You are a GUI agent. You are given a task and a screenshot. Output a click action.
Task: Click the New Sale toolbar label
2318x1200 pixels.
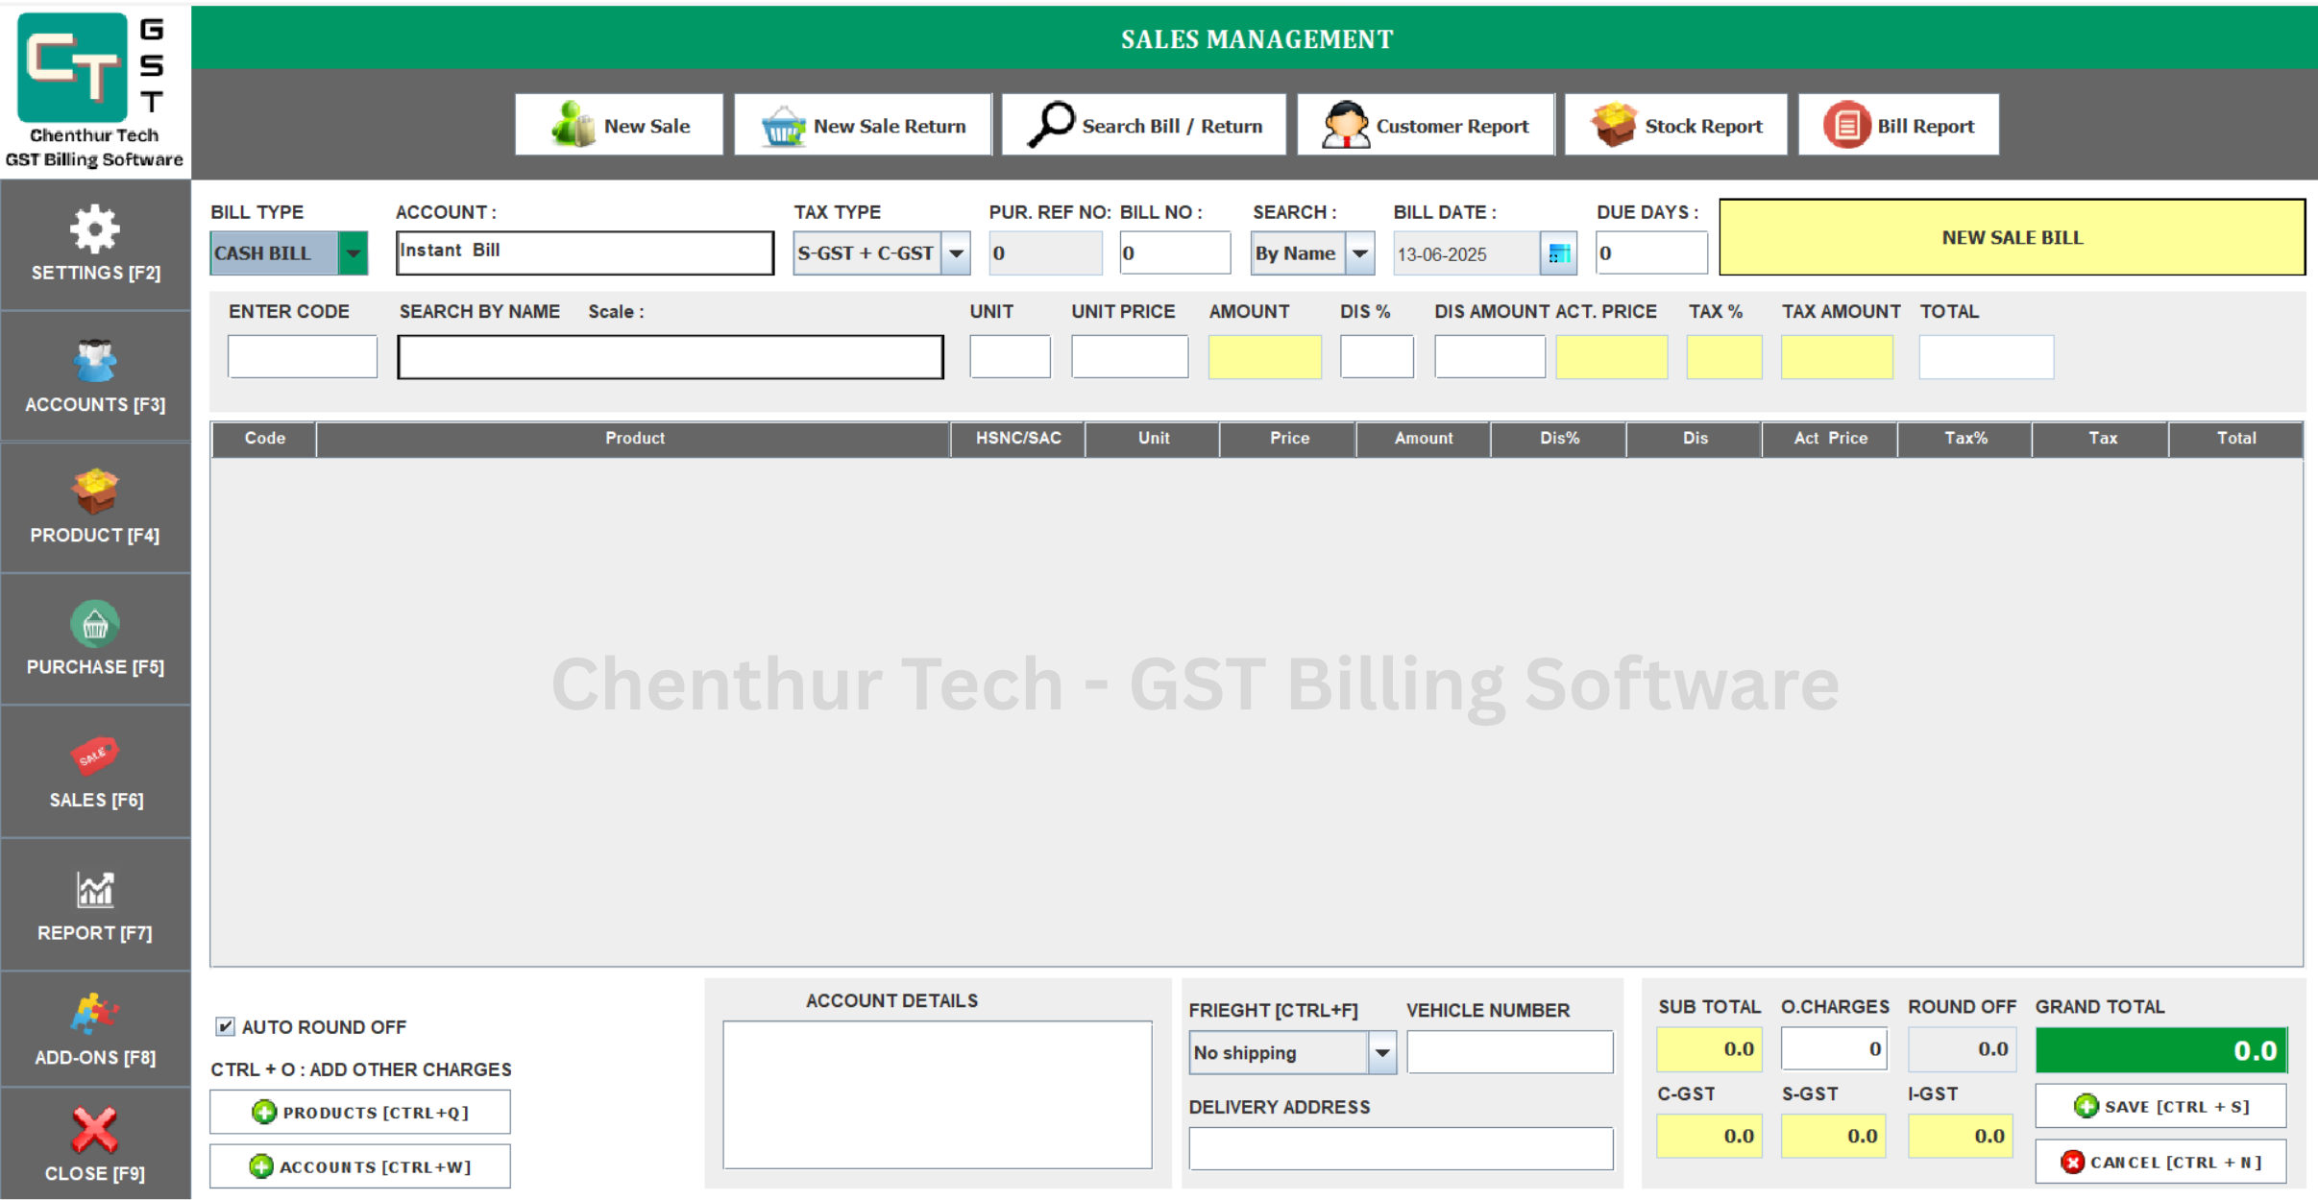[x=647, y=126]
